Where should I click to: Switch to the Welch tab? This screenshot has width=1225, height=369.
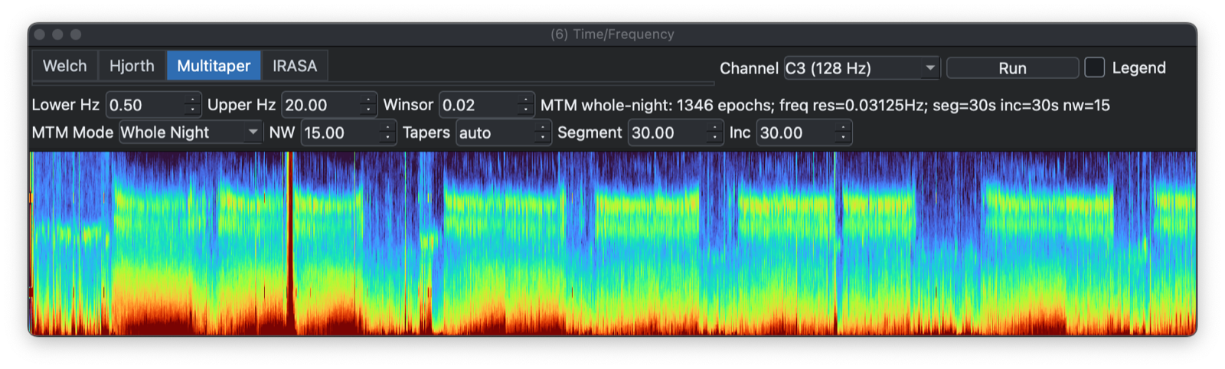point(64,66)
